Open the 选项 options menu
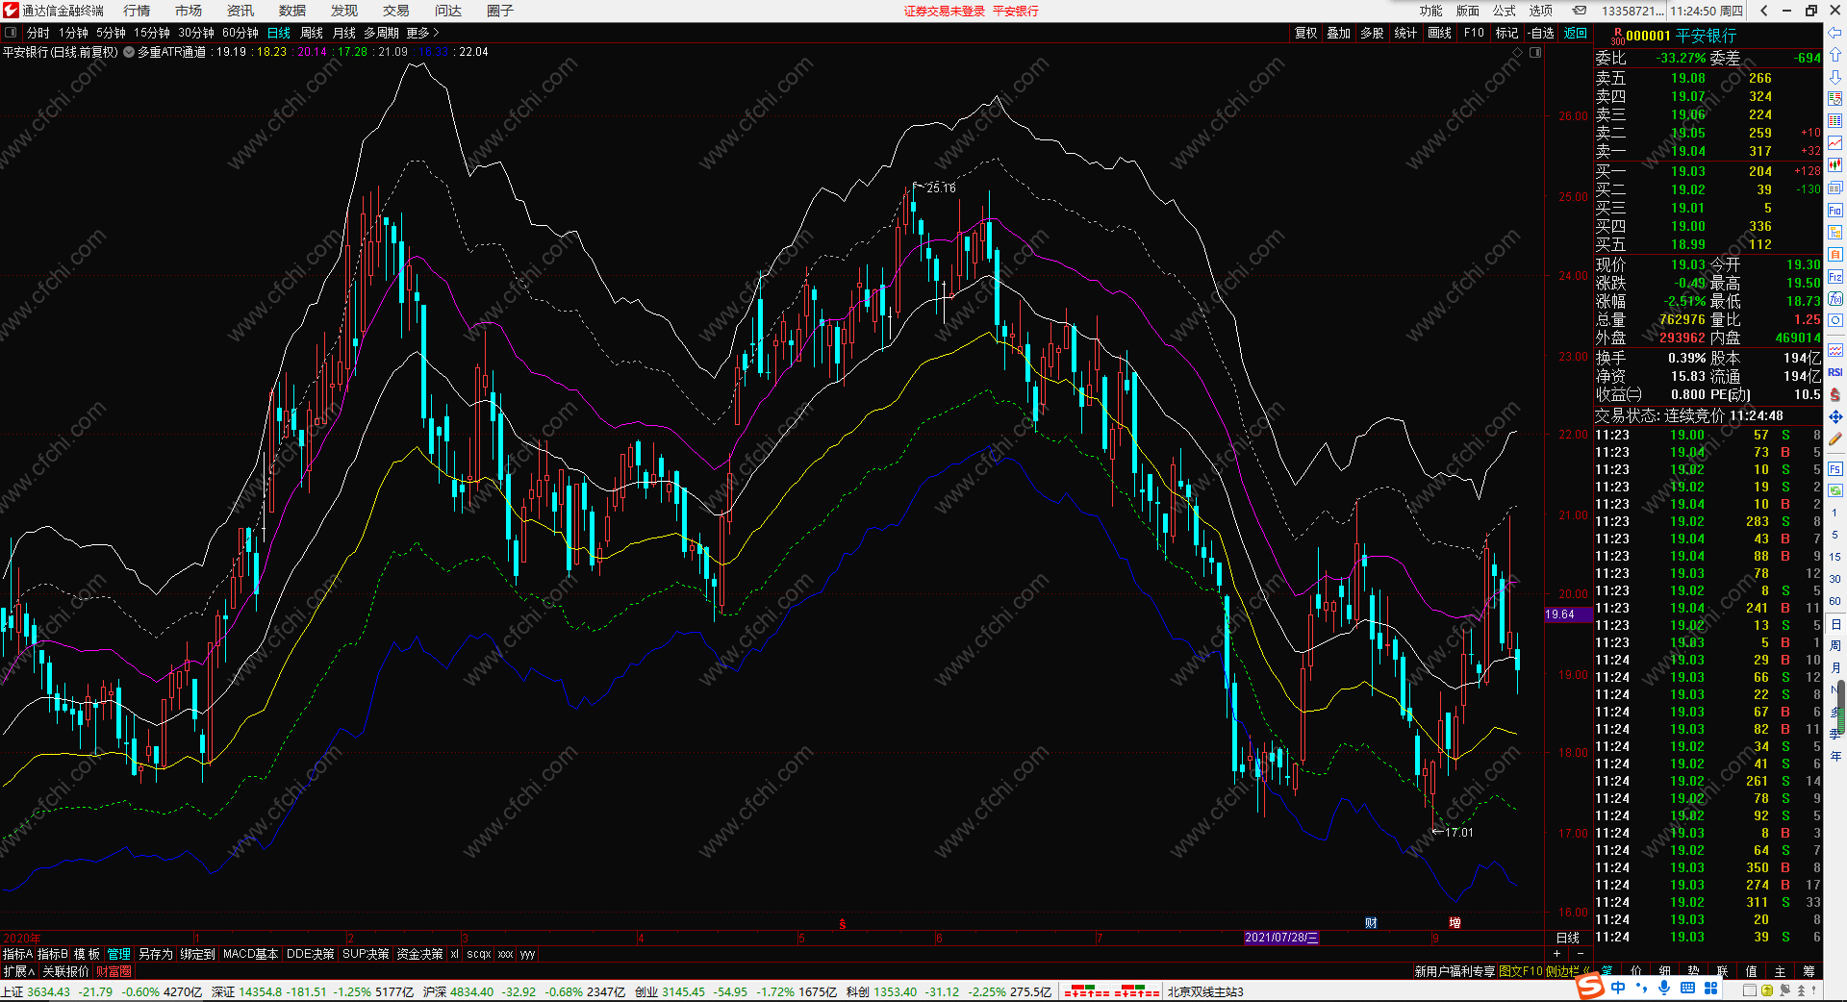Image resolution: width=1847 pixels, height=1002 pixels. click(x=1540, y=11)
